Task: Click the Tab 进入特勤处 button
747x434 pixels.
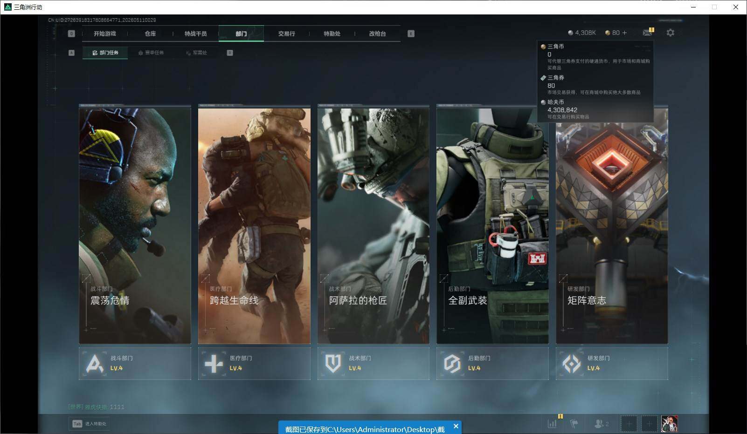Action: [90, 424]
